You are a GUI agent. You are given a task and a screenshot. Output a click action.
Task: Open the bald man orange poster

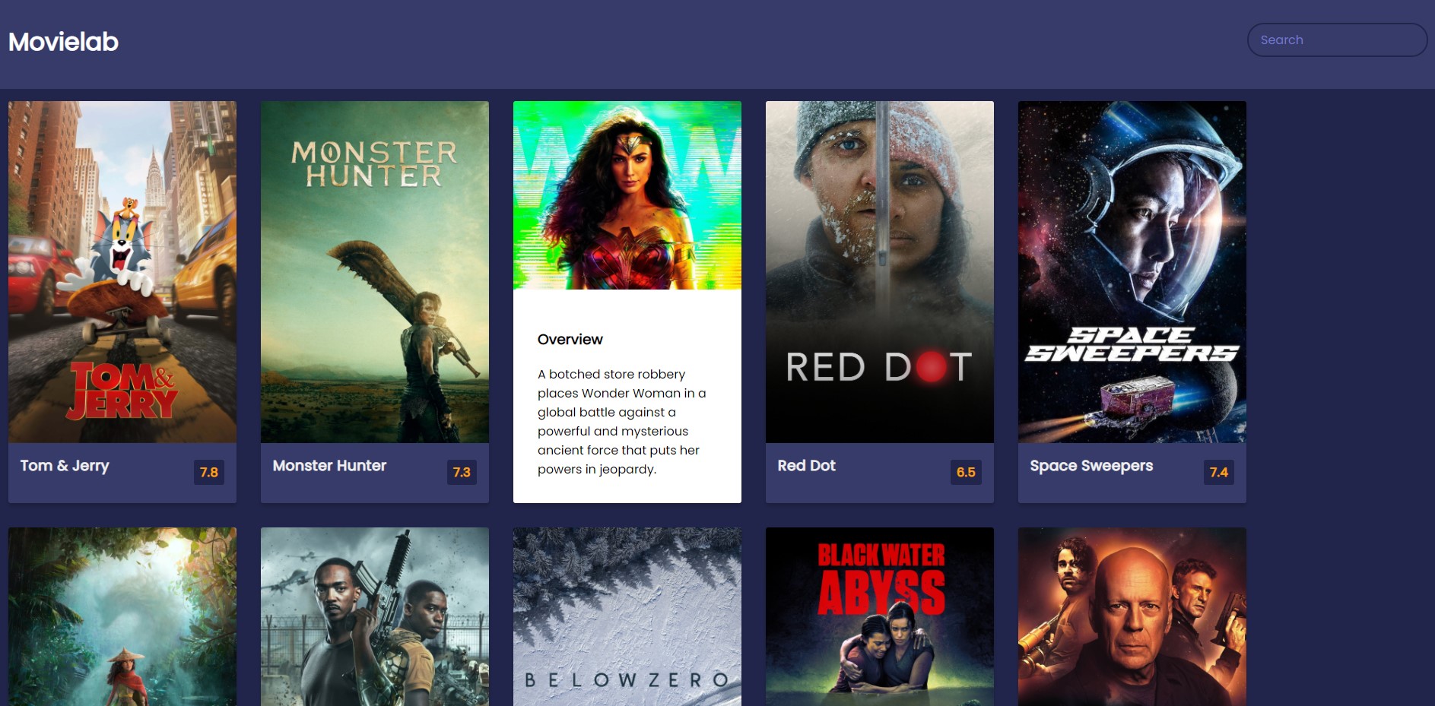click(1132, 616)
